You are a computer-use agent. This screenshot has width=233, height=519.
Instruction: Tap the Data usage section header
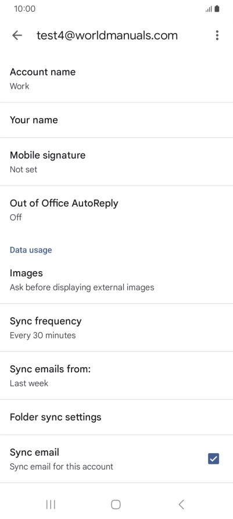(31, 250)
